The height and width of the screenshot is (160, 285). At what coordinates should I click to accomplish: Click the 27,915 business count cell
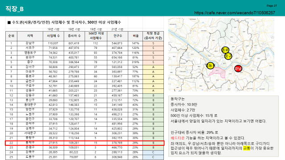[x=53, y=143]
